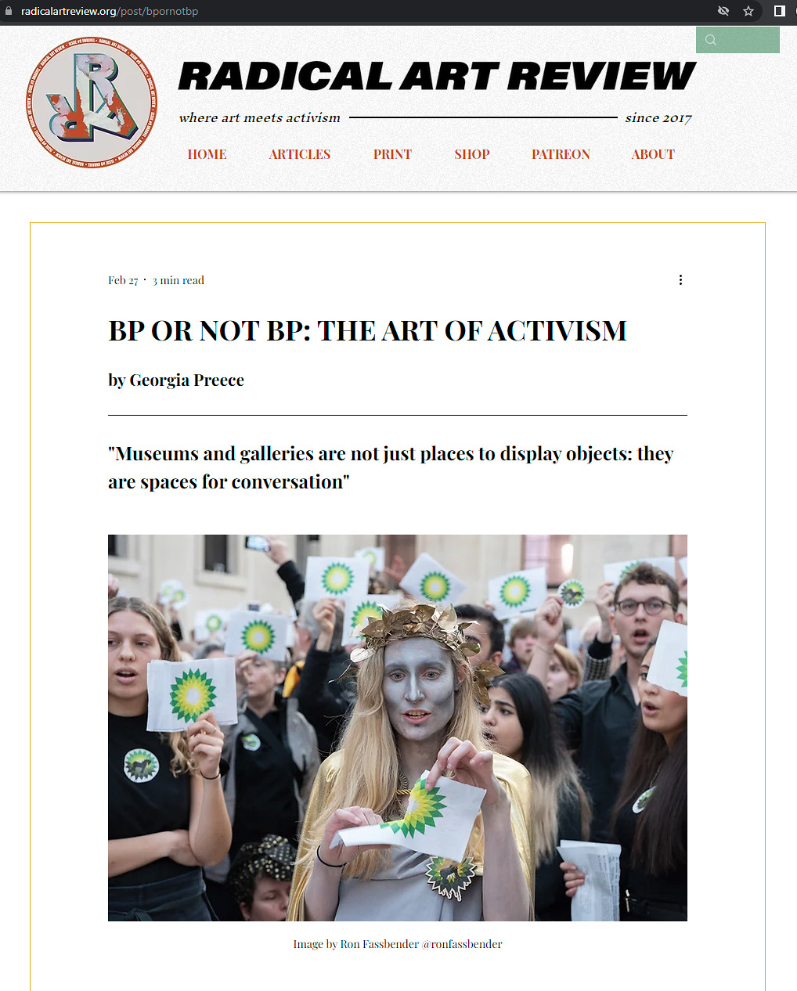Image resolution: width=797 pixels, height=991 pixels.
Task: Open the post's three-dot options menu
Action: coord(680,280)
